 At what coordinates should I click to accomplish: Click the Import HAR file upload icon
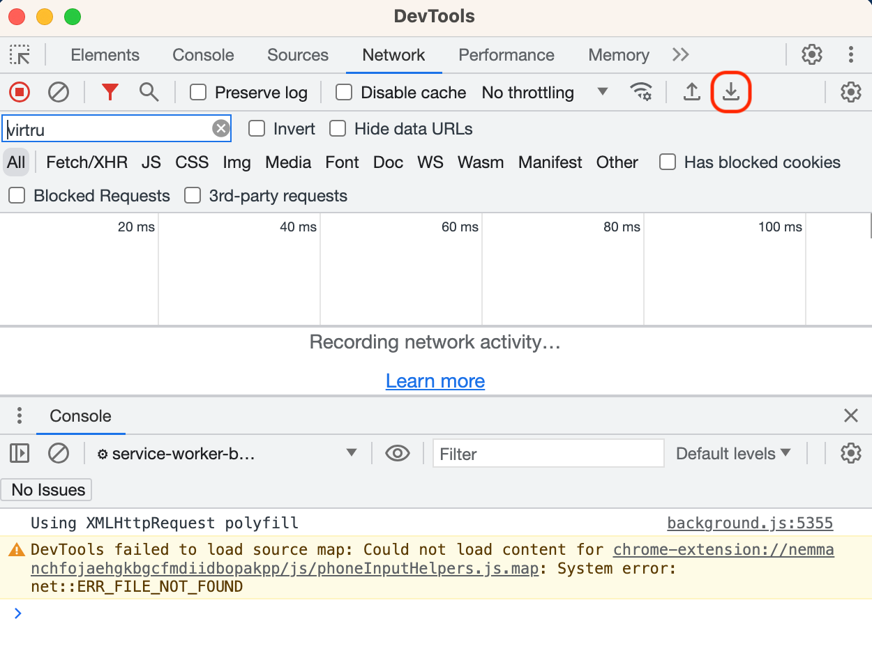click(x=691, y=92)
